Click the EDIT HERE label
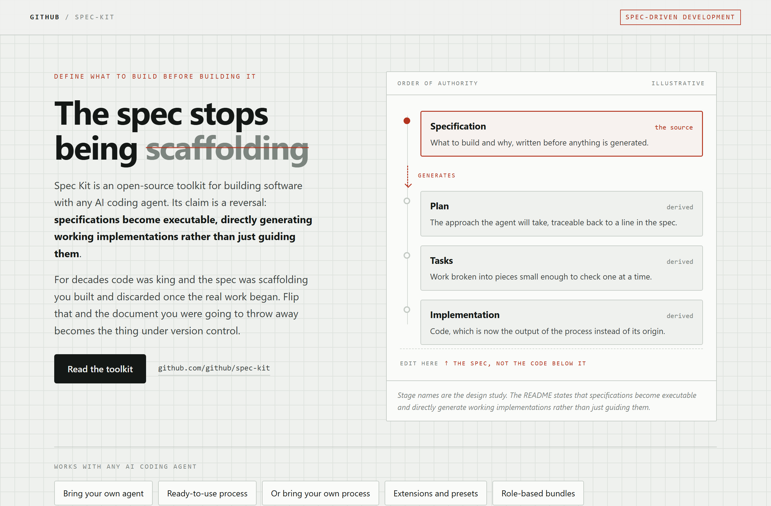The image size is (771, 506). [x=419, y=363]
